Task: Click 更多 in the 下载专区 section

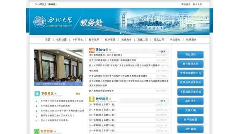Action: (x=78, y=94)
